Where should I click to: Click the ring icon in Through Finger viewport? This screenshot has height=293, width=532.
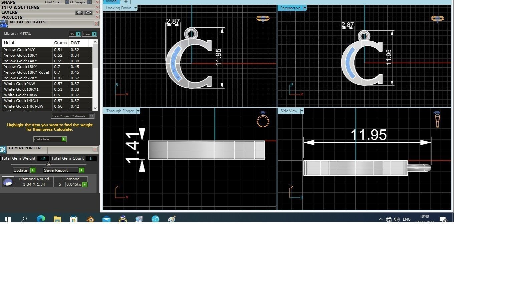click(263, 119)
